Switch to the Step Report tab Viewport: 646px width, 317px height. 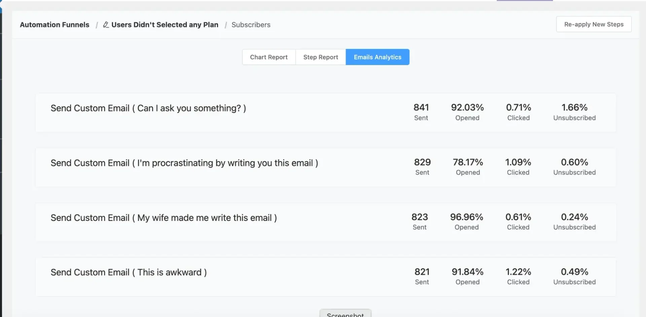click(x=320, y=57)
